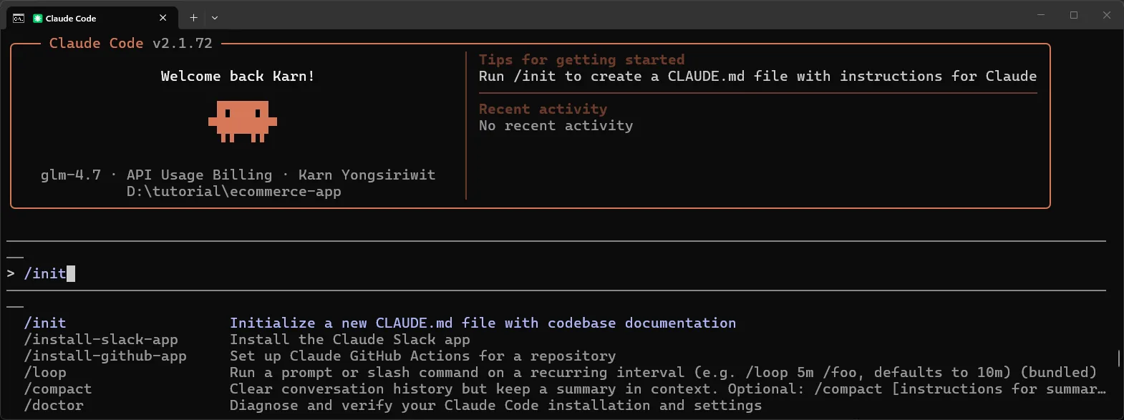Open a new terminal tab with the plus button
1124x420 pixels.
click(x=193, y=17)
